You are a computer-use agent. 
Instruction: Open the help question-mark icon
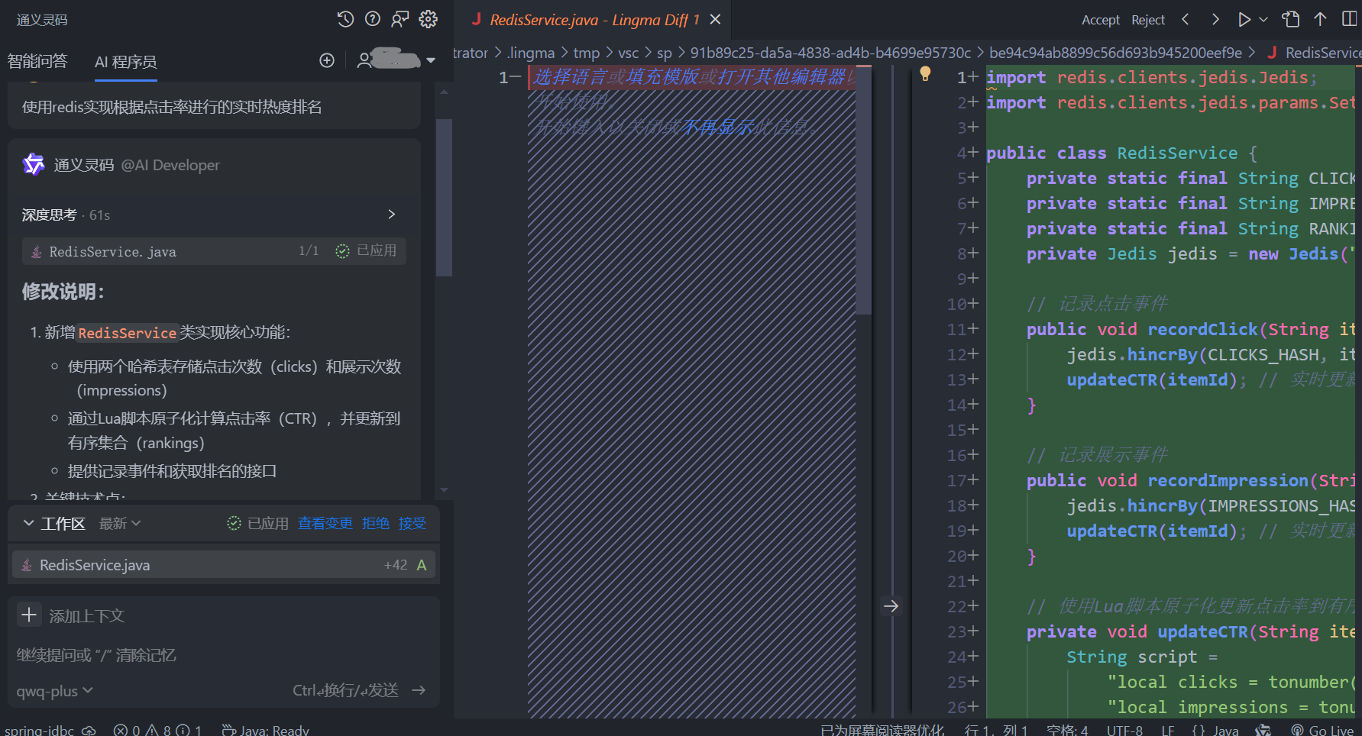(373, 19)
